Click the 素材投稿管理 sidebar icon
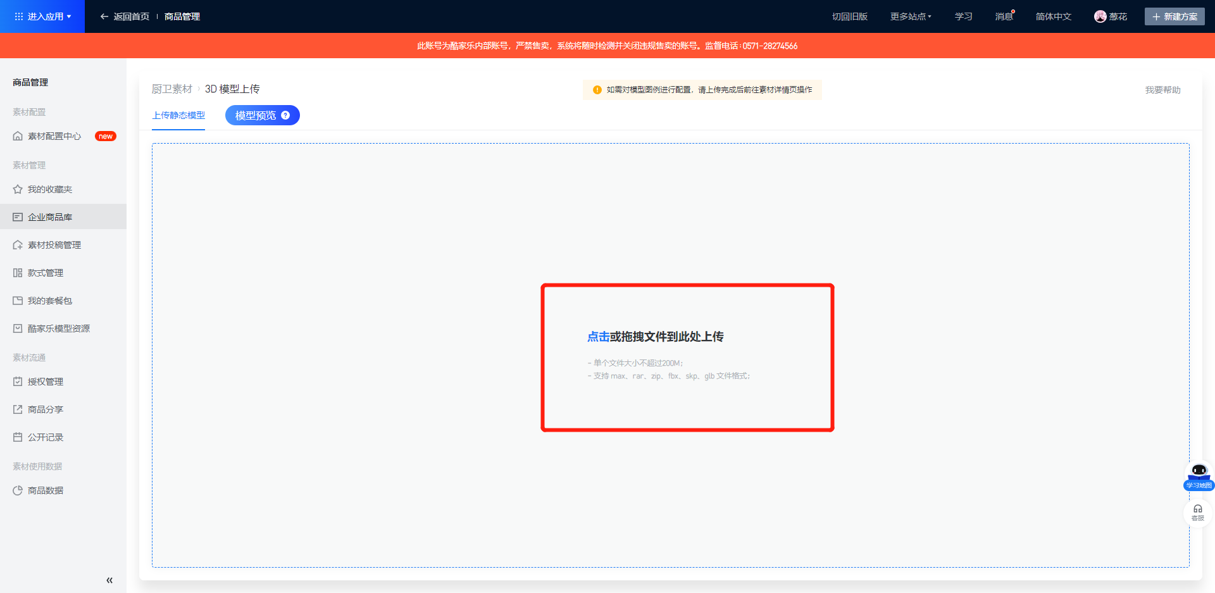Screen dimensions: 1215x593 tap(18, 245)
